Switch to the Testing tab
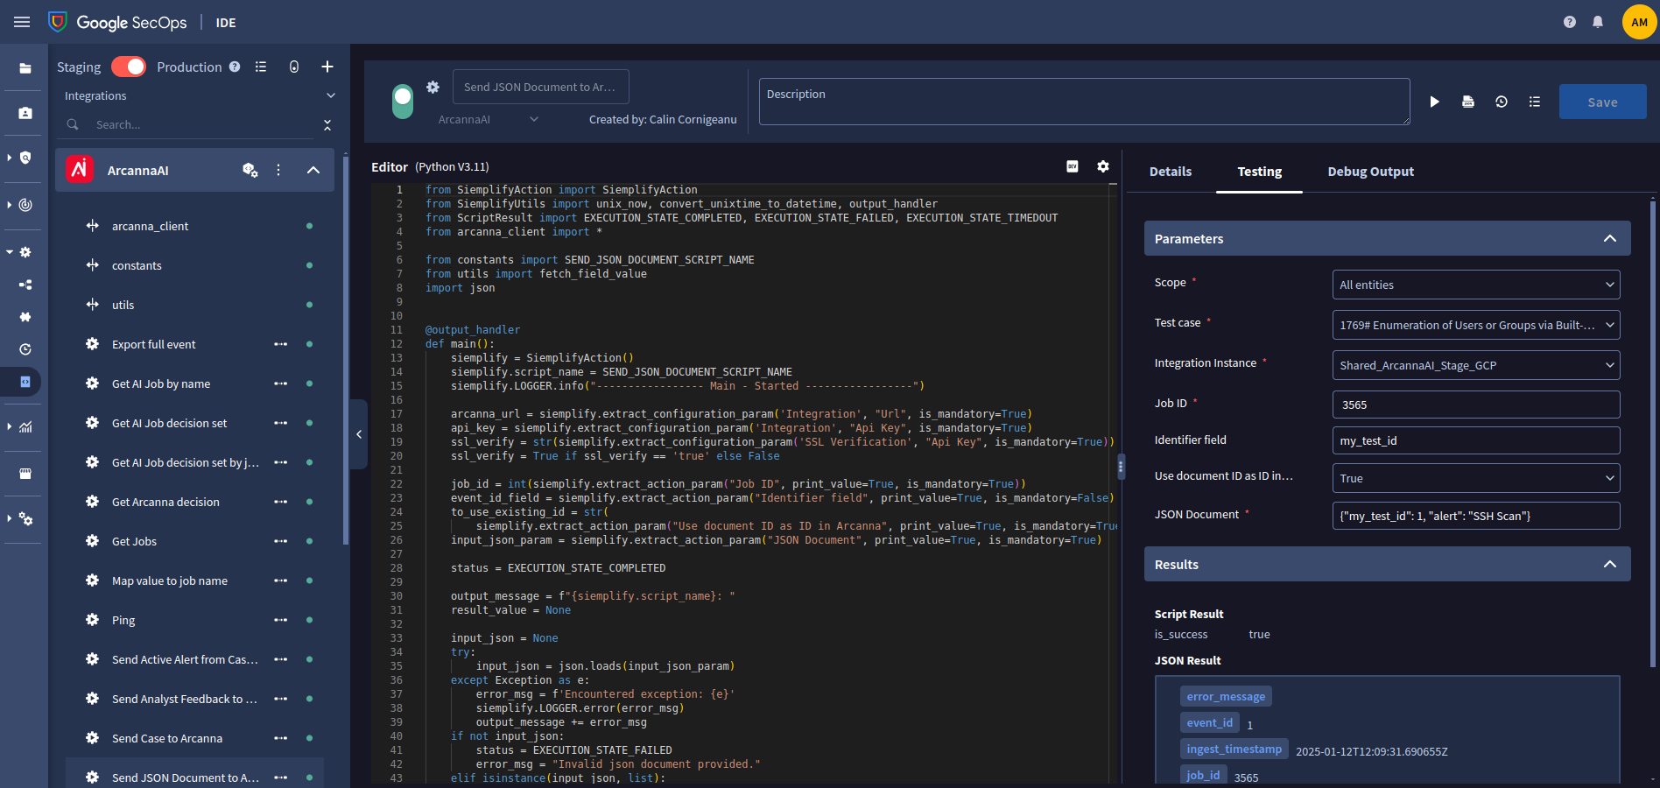This screenshot has height=788, width=1660. point(1260,172)
